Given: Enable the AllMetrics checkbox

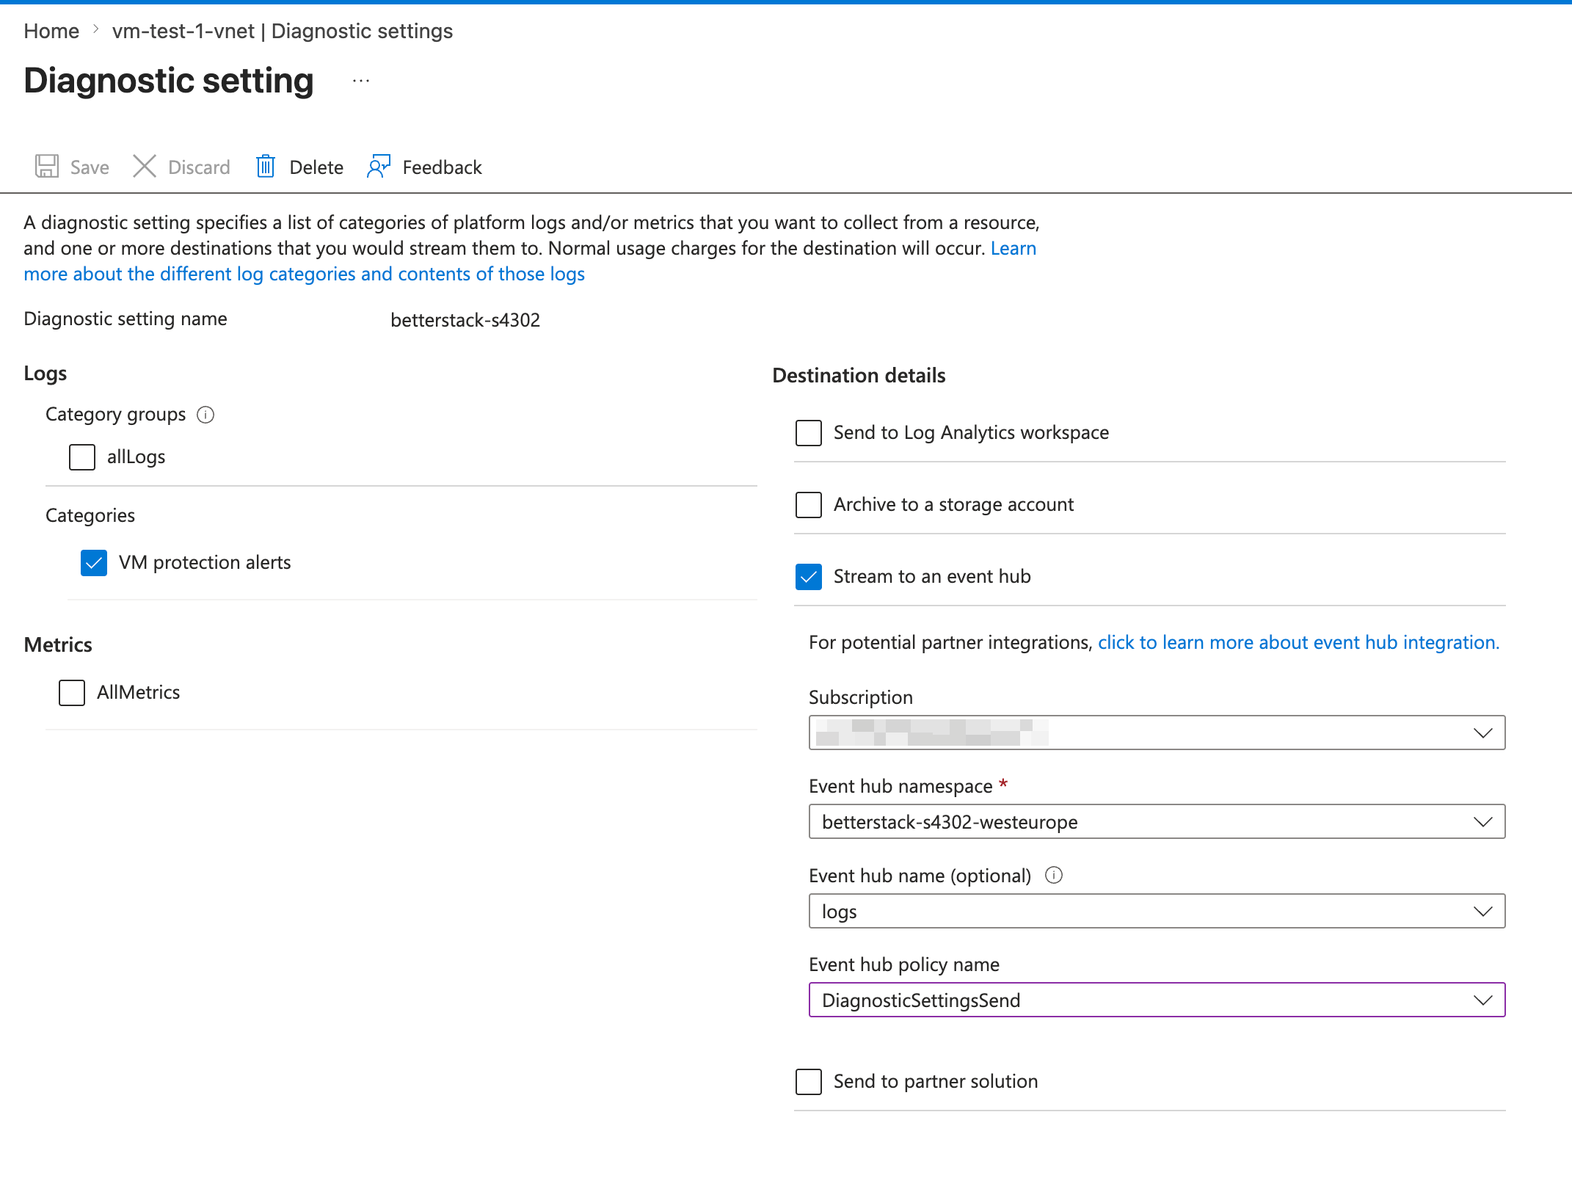Looking at the screenshot, I should coord(71,692).
